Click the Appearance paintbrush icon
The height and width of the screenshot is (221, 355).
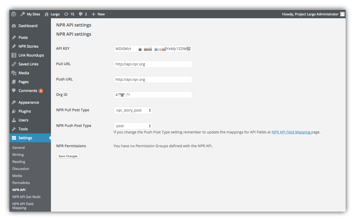(x=14, y=102)
